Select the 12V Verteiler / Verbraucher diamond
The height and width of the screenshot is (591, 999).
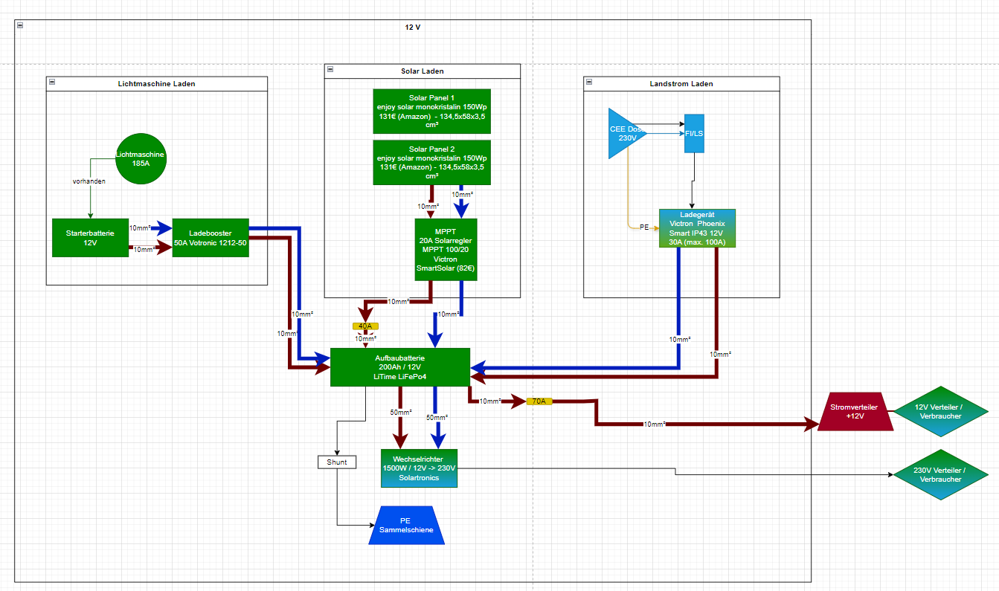(941, 412)
